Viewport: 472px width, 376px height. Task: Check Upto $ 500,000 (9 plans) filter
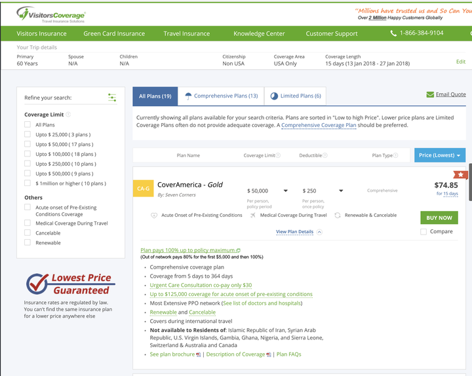[x=28, y=173]
